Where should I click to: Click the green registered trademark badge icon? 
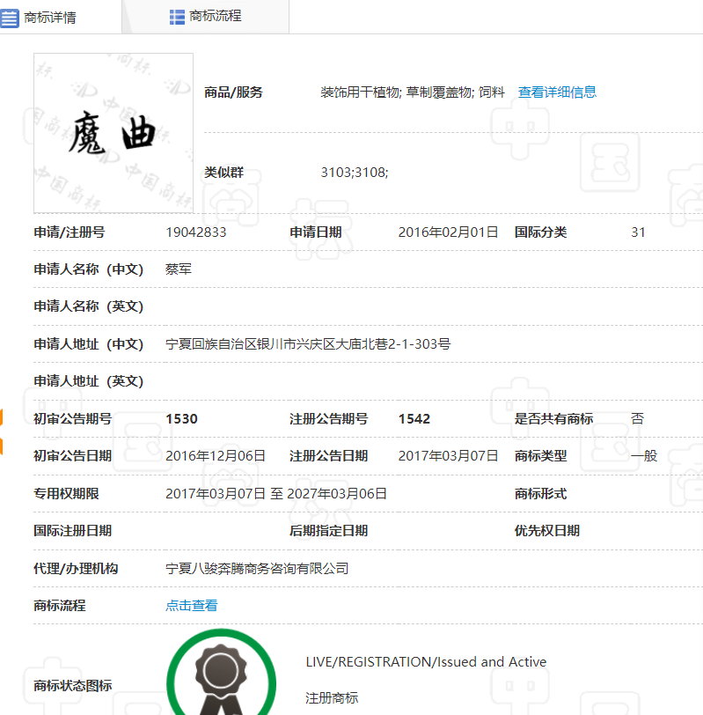[x=220, y=674]
